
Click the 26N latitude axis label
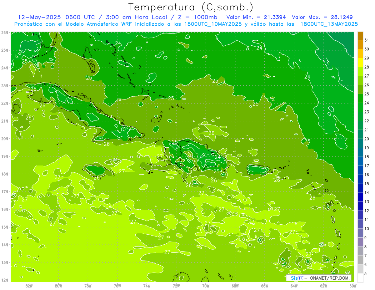[5, 33]
